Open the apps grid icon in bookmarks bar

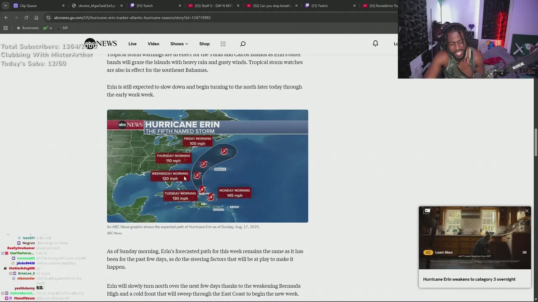[x=5, y=28]
